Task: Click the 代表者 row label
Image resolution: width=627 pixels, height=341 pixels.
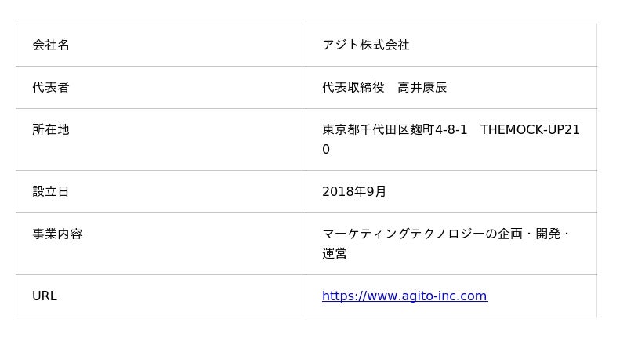Action: click(x=51, y=88)
